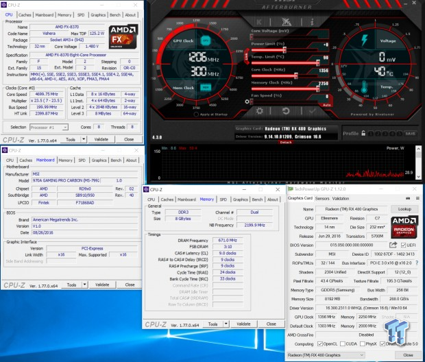Open the GPU-Z hamburger menu
425x362 pixels.
[417, 198]
